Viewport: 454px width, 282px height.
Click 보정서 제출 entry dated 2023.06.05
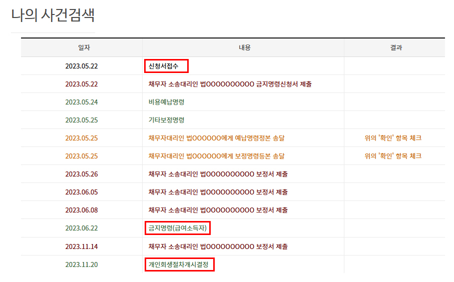coord(218,192)
